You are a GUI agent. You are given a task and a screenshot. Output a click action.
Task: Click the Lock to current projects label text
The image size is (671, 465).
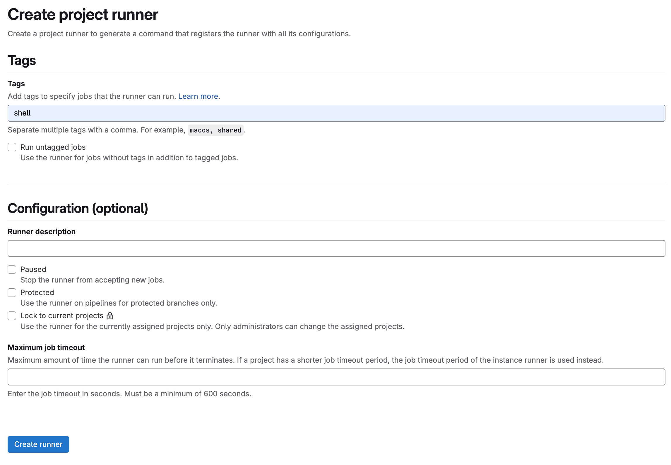(x=62, y=316)
